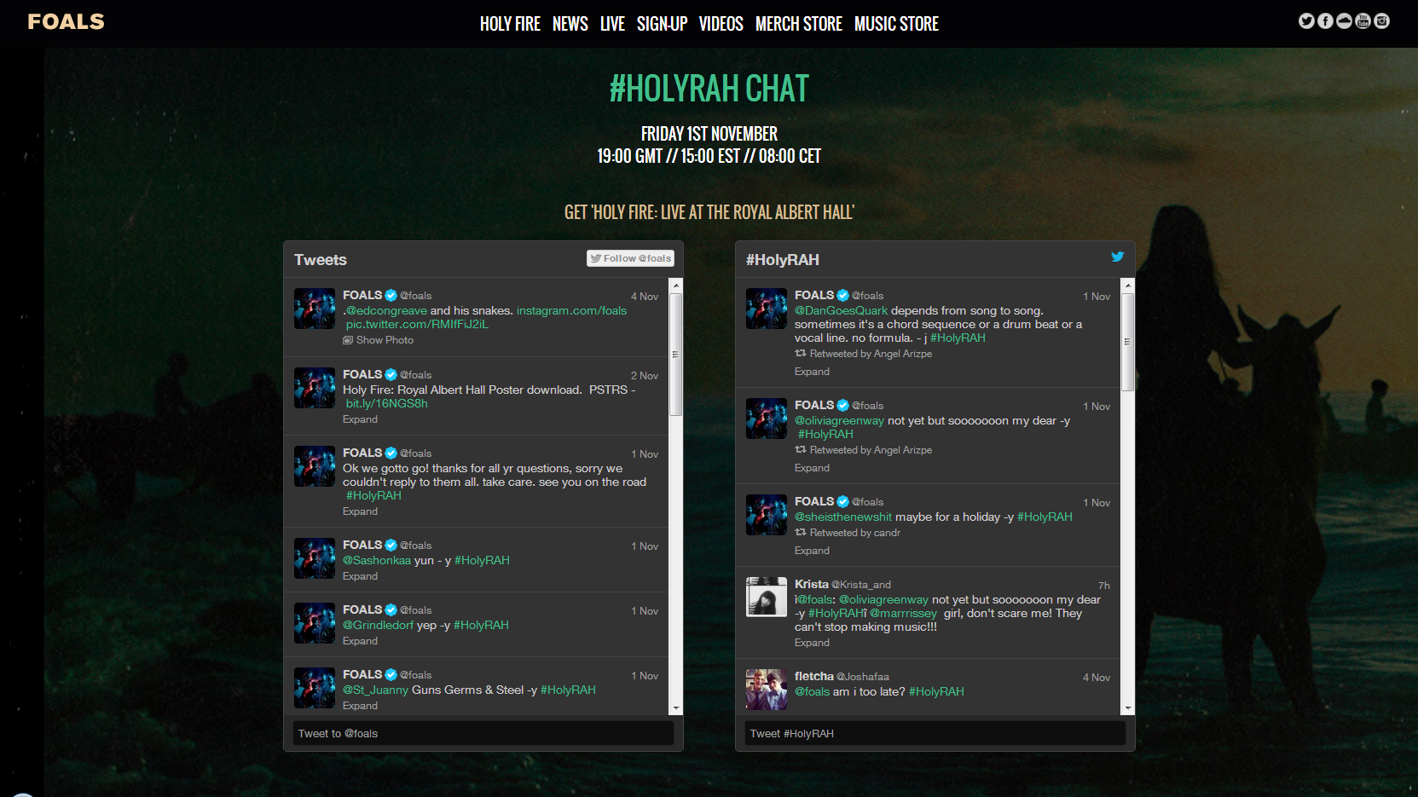Click Show Photo under the snakes tweet
Screen dimensions: 1418x797
point(379,340)
